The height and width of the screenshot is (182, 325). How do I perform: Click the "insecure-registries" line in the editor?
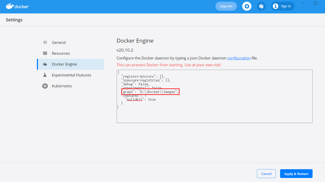point(146,80)
